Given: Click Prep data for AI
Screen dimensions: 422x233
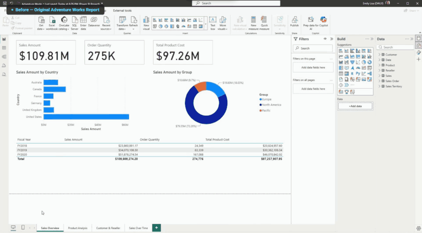Looking at the screenshot, I should [310, 23].
